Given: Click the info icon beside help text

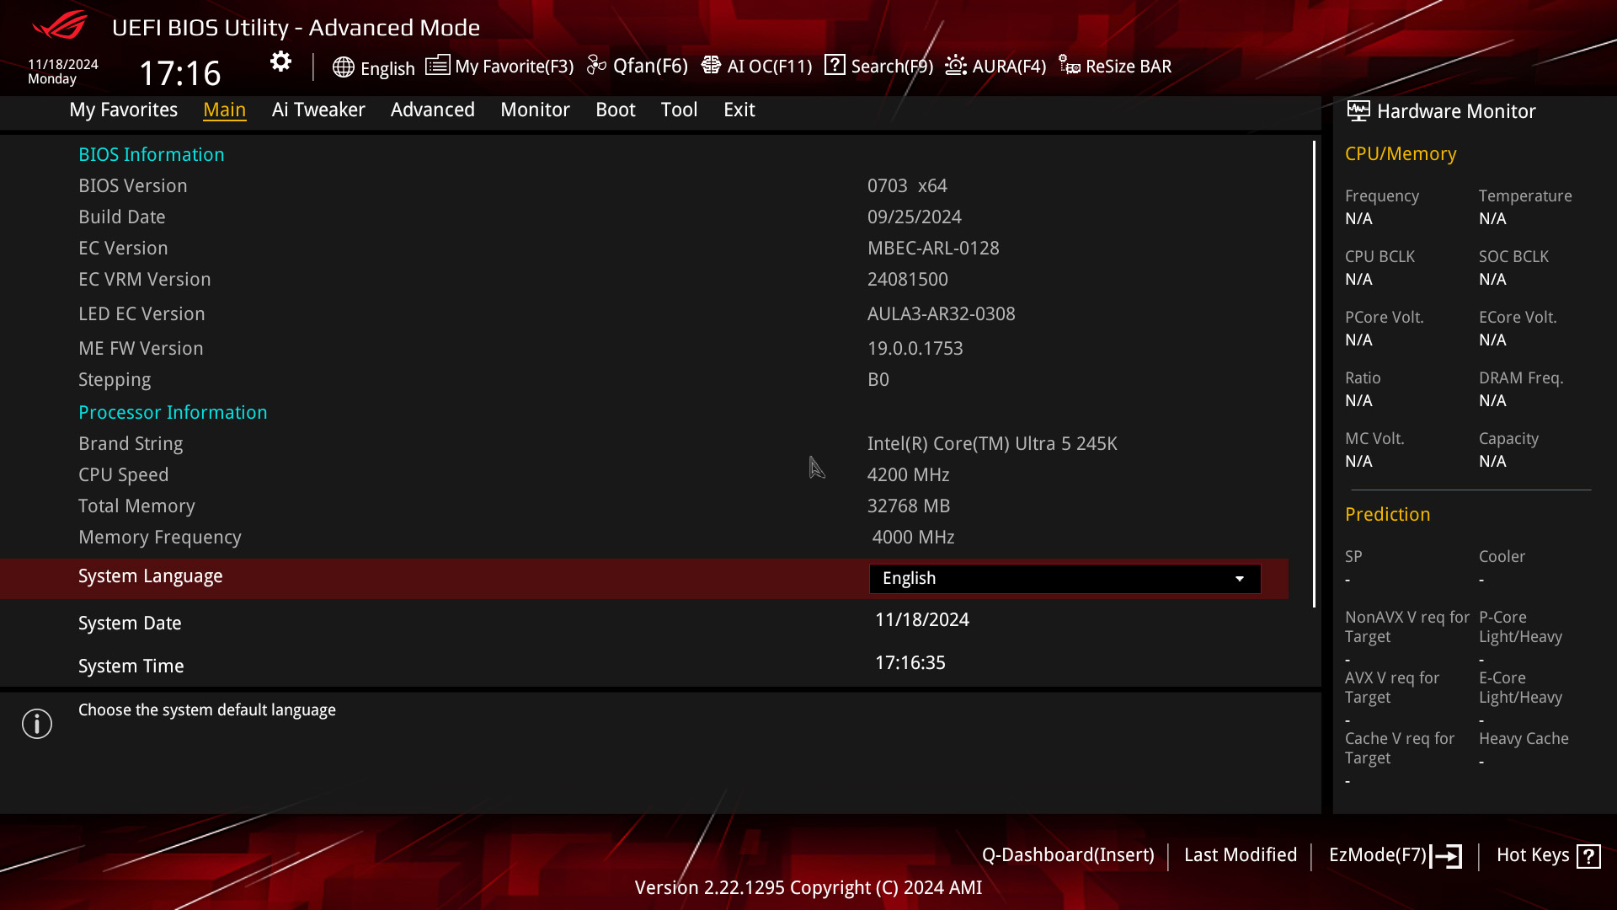Looking at the screenshot, I should (x=37, y=724).
